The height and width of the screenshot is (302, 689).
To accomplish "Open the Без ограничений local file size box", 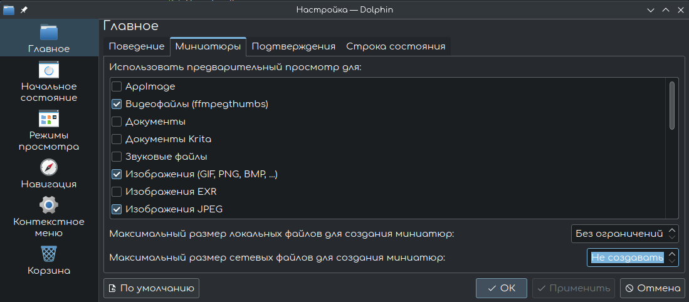I will (x=625, y=234).
